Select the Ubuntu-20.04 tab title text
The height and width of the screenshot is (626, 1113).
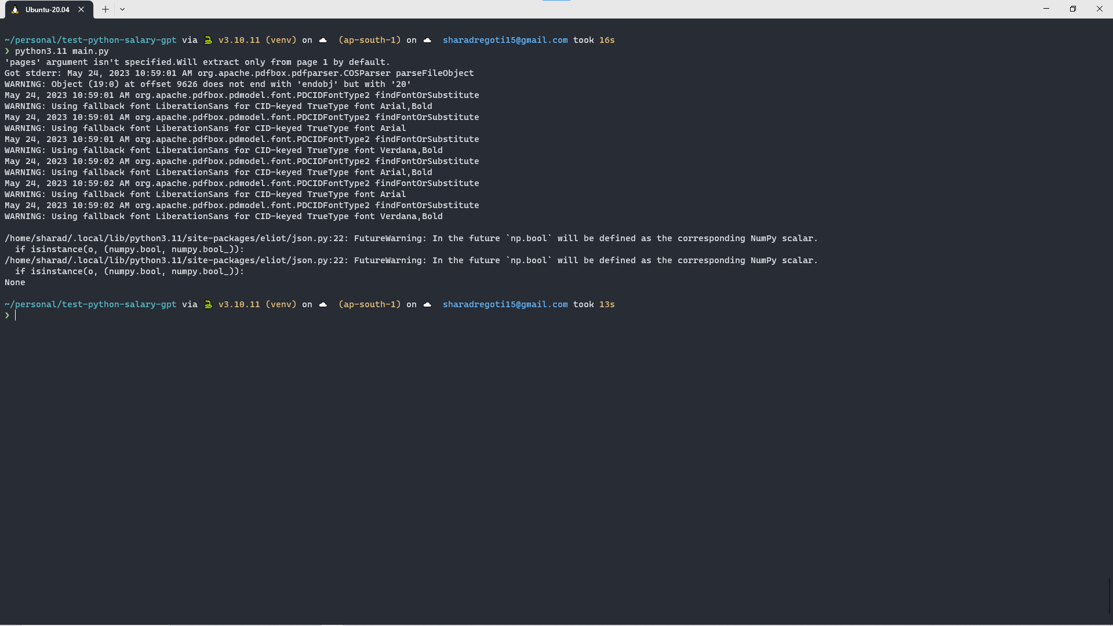pyautogui.click(x=48, y=10)
